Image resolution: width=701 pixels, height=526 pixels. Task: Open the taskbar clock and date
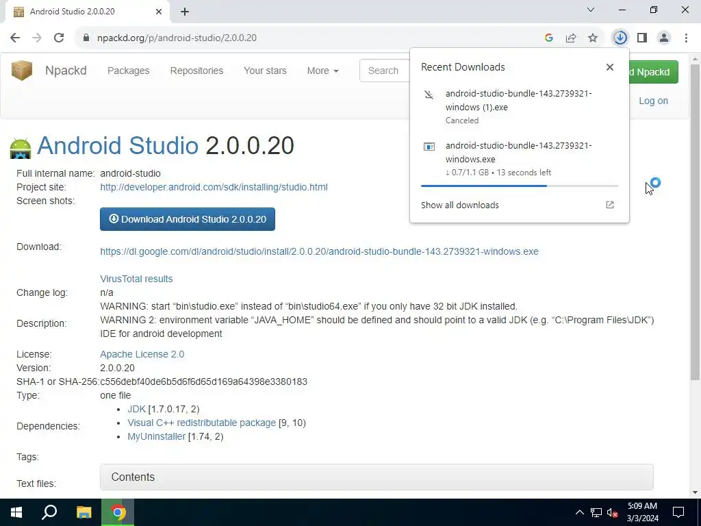[642, 512]
